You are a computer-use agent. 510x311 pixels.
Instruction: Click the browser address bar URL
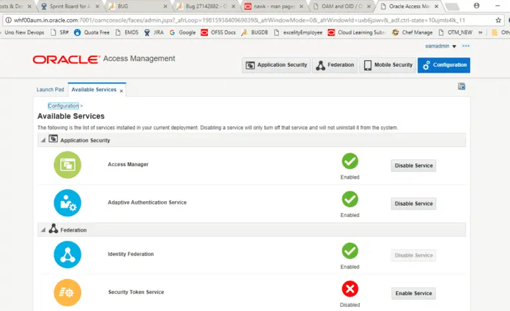(239, 20)
